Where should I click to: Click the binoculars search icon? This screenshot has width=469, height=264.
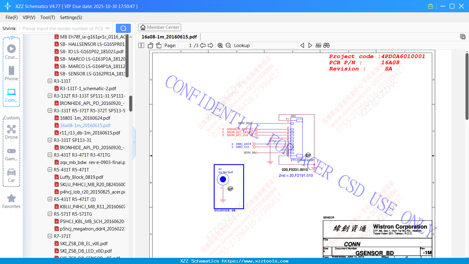point(326,46)
